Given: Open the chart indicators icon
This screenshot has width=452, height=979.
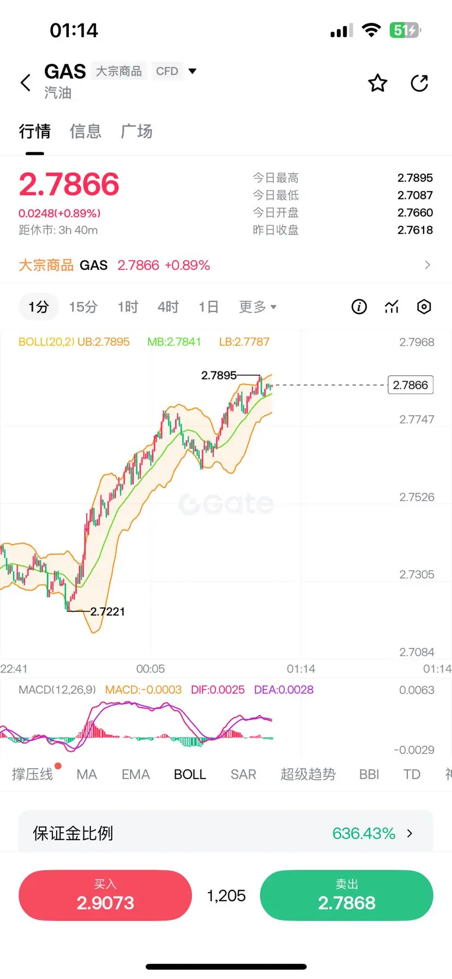Looking at the screenshot, I should 391,306.
